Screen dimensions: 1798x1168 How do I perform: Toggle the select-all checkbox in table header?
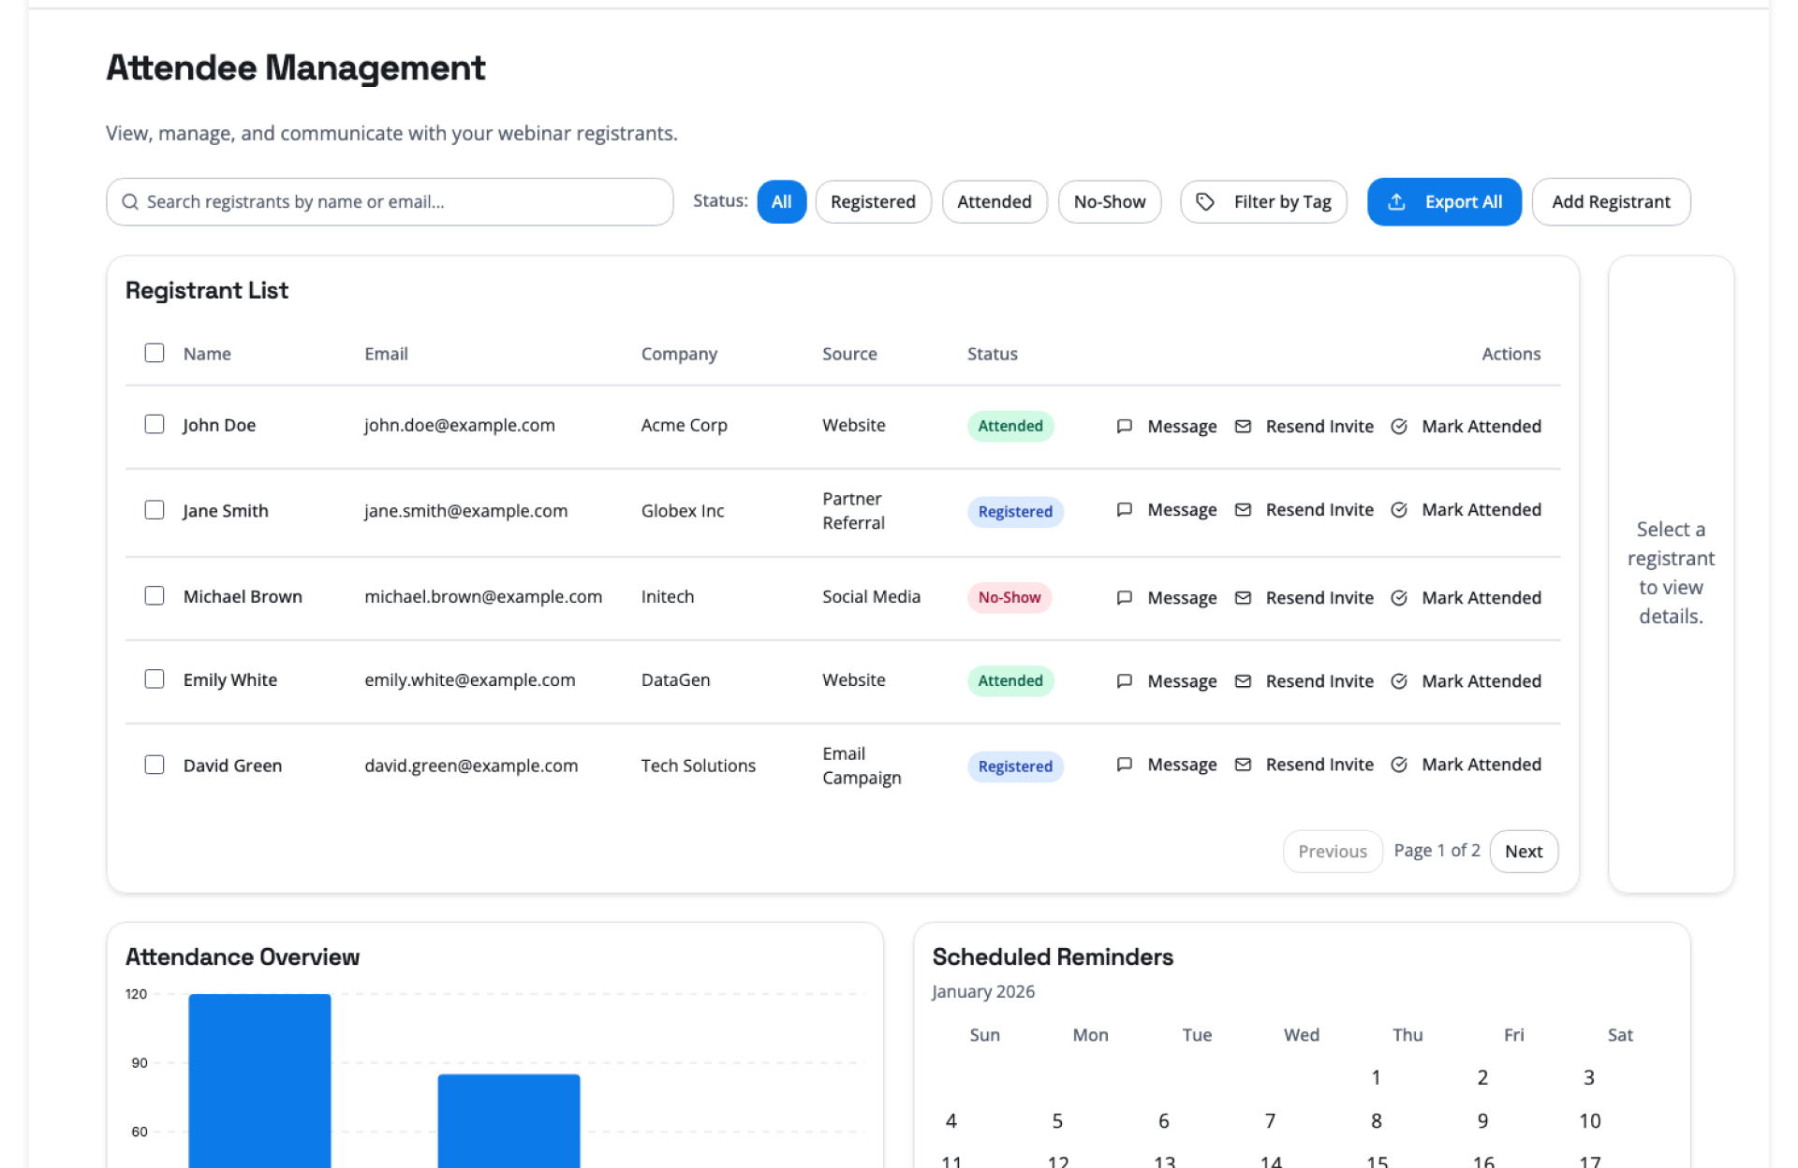tap(155, 353)
